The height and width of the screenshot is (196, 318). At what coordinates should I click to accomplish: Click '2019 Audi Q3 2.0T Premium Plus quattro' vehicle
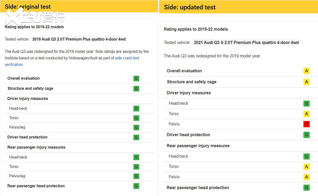click(79, 39)
